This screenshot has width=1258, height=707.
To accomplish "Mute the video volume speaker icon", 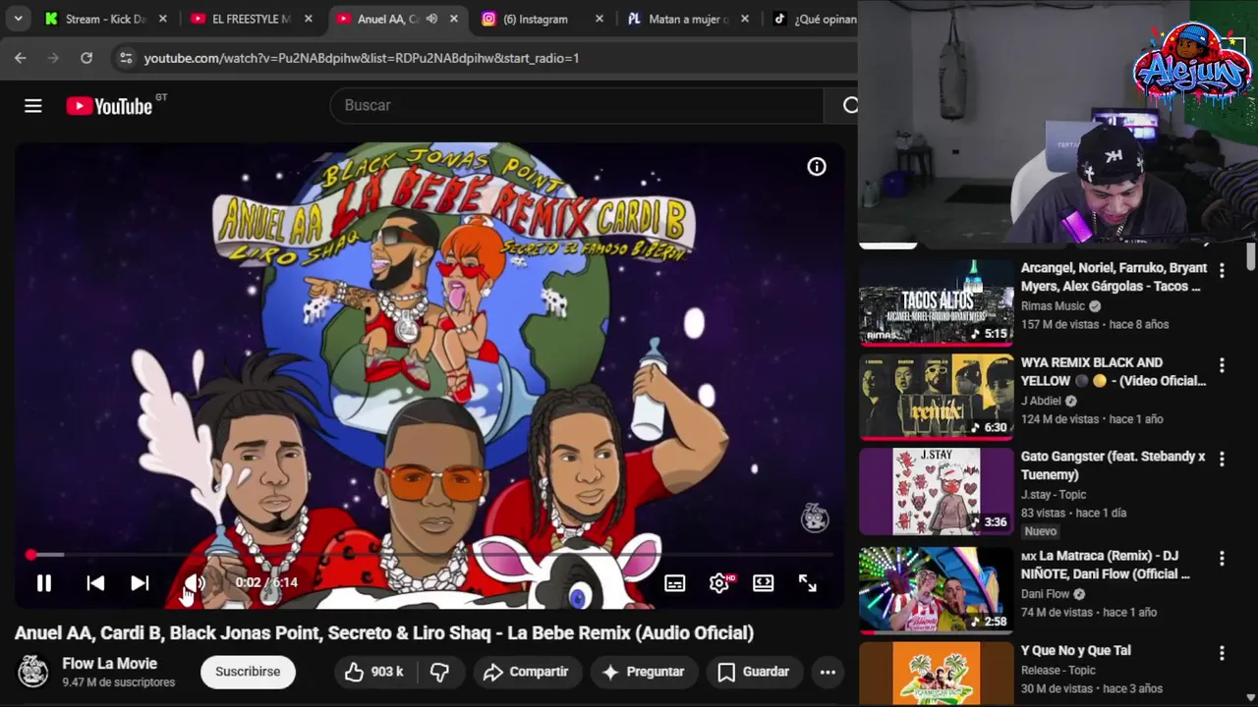I will 195,583.
